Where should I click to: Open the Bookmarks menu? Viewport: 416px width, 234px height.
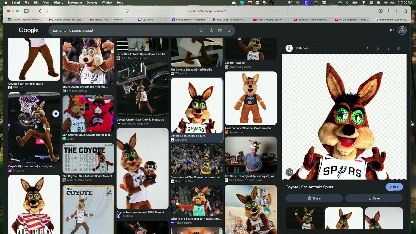[x=75, y=3]
